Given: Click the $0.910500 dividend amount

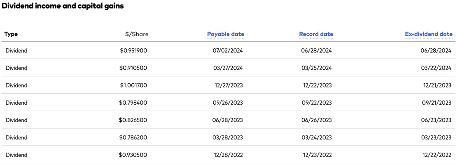Looking at the screenshot, I should pyautogui.click(x=133, y=68).
